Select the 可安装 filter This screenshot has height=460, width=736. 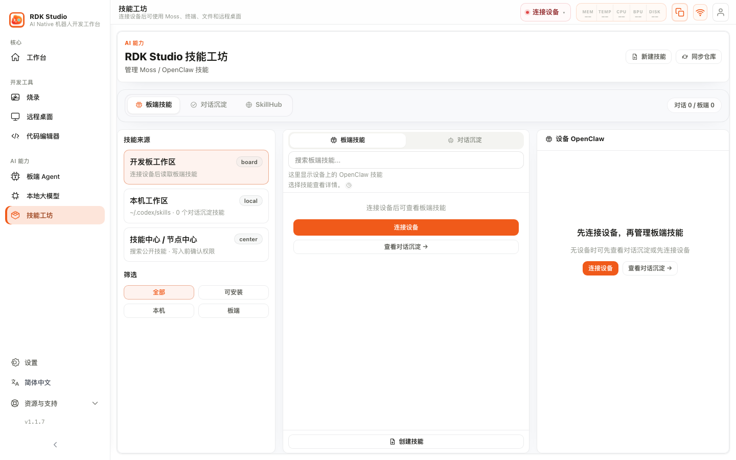click(234, 292)
